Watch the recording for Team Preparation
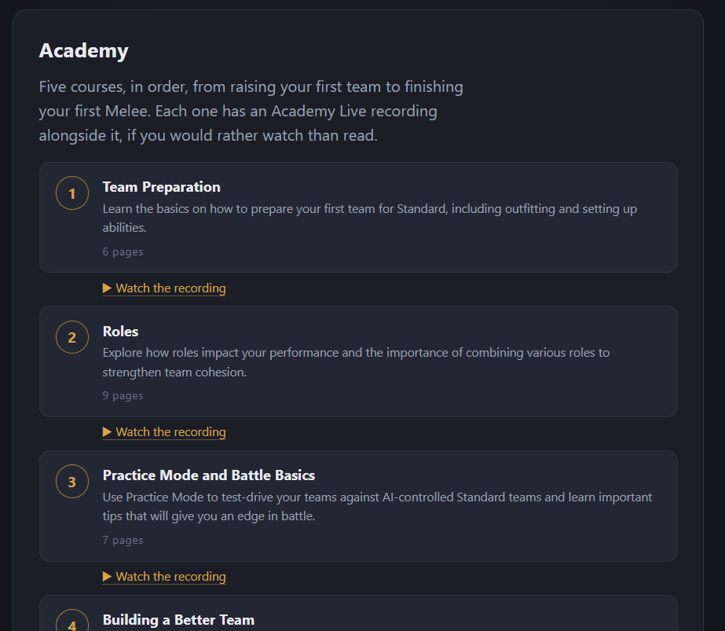This screenshot has height=631, width=725. pos(164,288)
